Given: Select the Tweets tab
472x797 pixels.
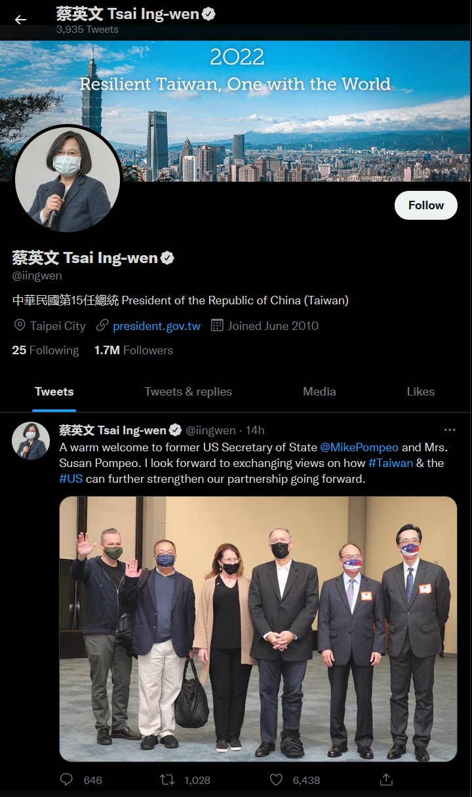Looking at the screenshot, I should click(x=54, y=392).
